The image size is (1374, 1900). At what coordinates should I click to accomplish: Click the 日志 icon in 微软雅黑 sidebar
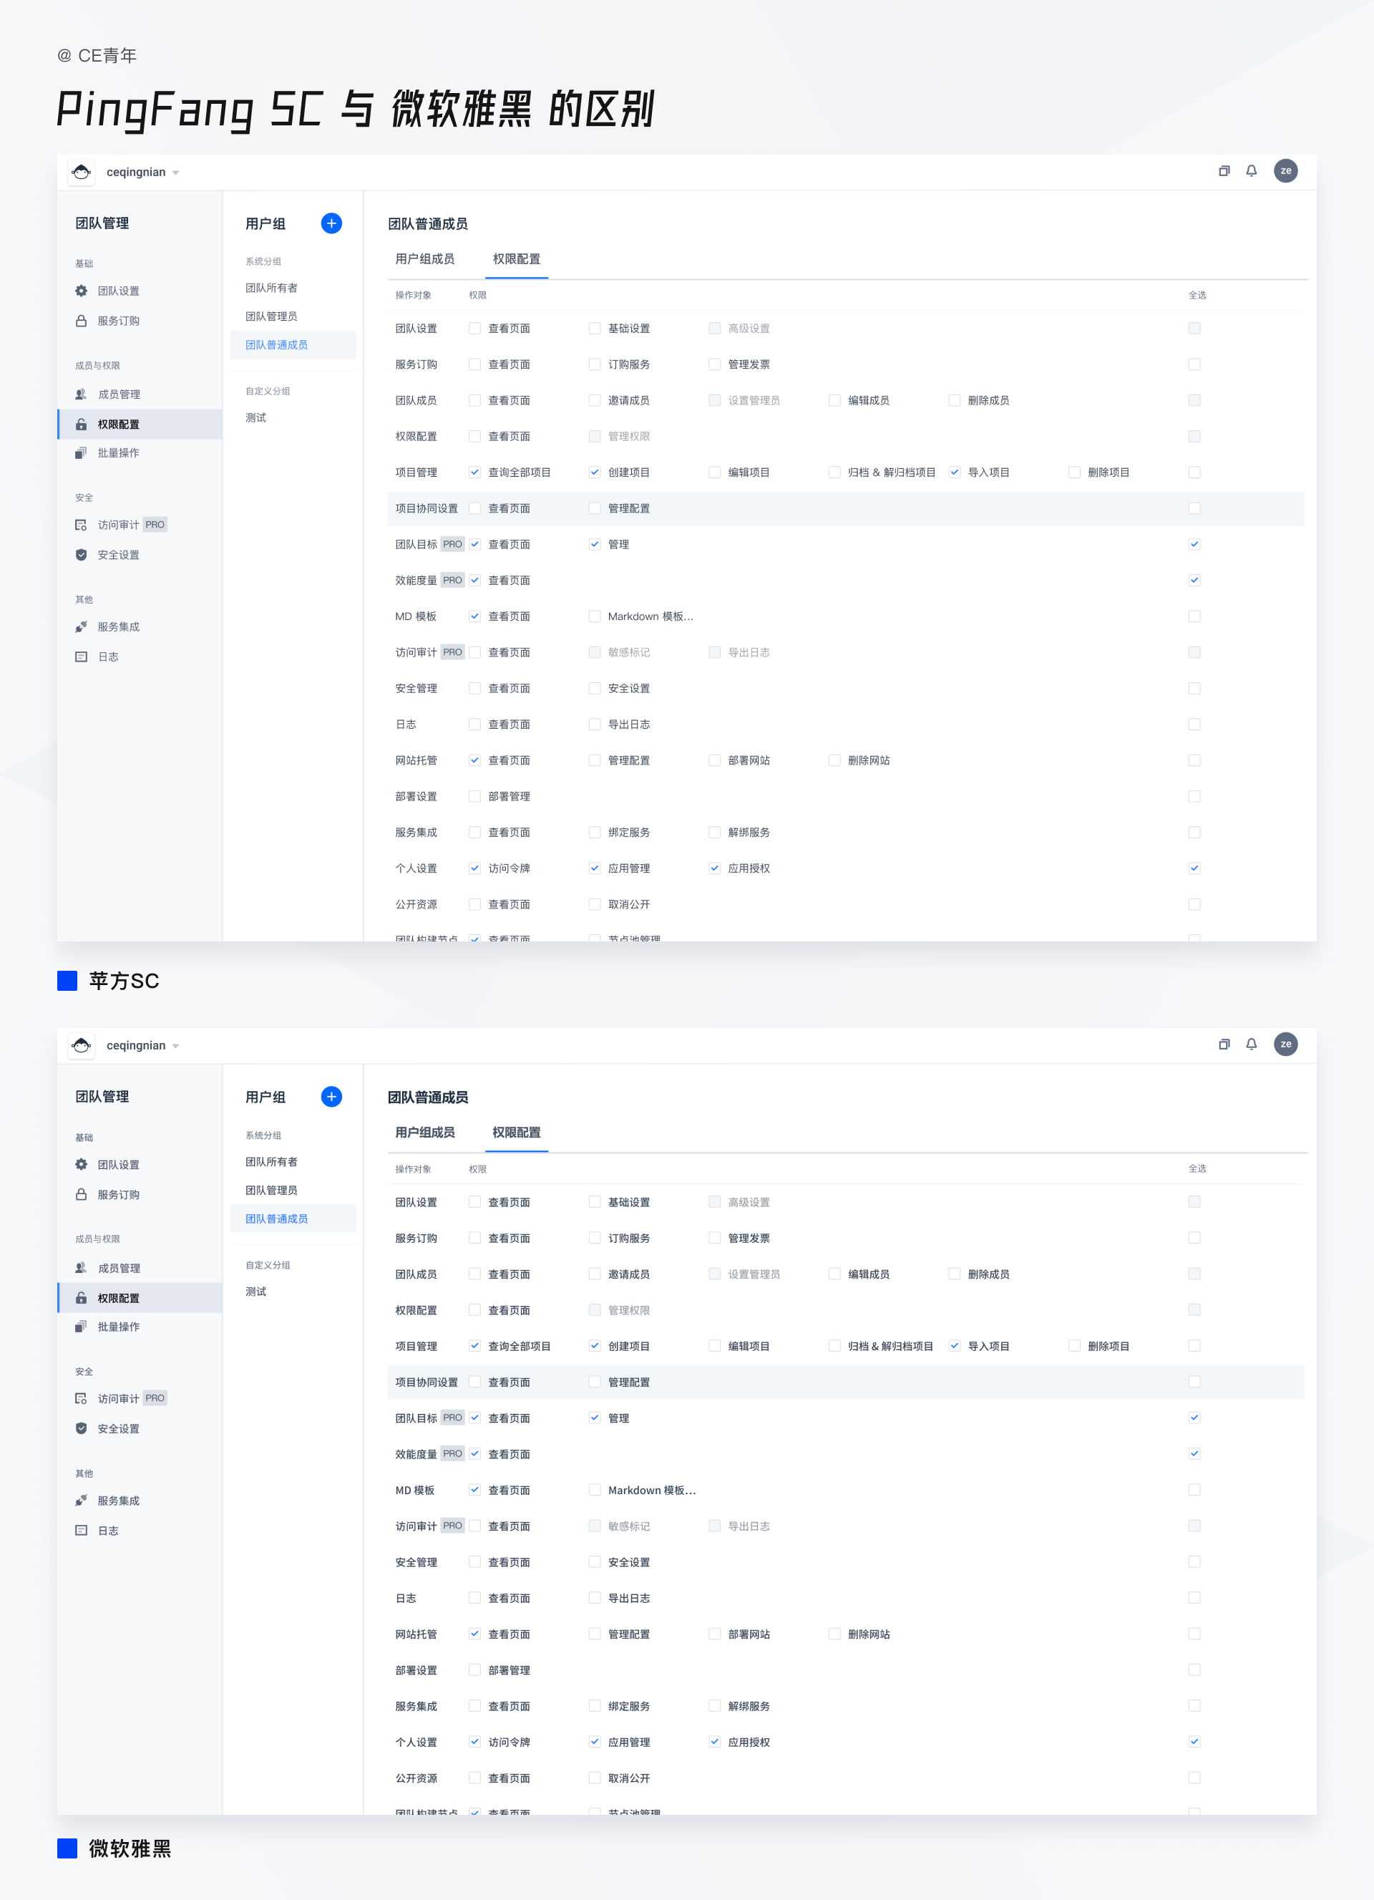81,1531
